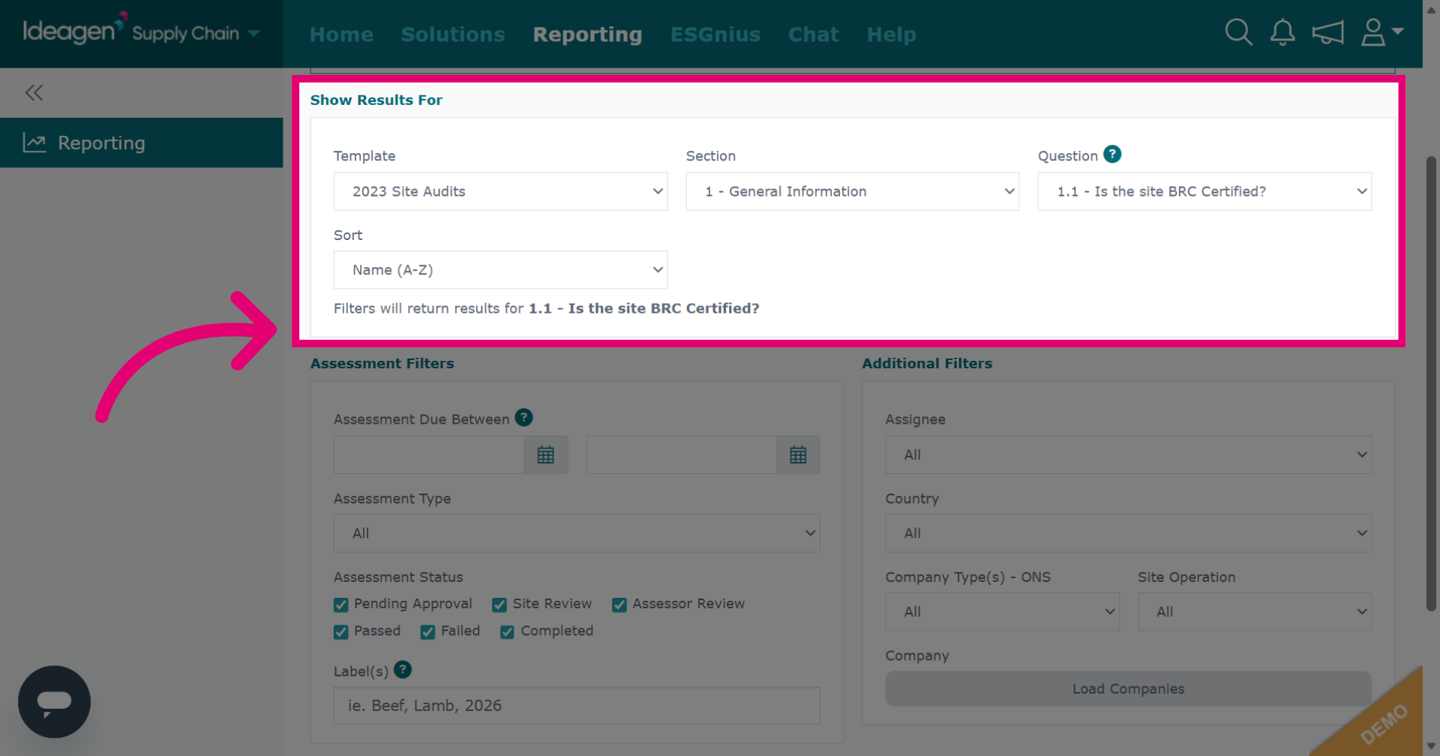Open the Question dropdown
The image size is (1440, 756).
1204,191
